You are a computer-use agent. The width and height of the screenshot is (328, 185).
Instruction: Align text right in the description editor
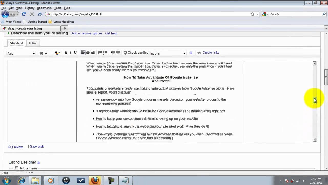(93, 53)
